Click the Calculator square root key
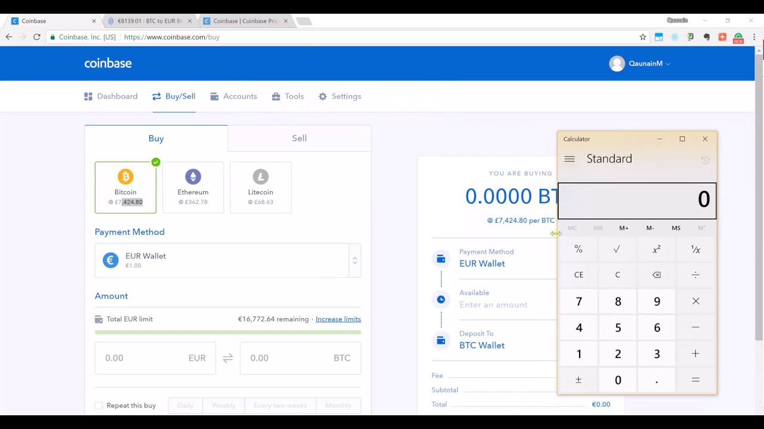Screen dimensions: 764x429 click(617, 249)
